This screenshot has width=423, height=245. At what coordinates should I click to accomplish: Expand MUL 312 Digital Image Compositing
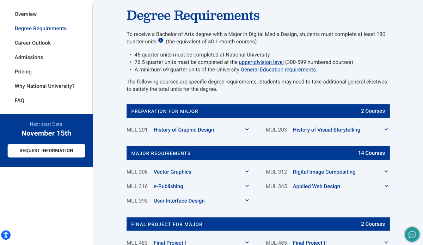[x=386, y=172]
